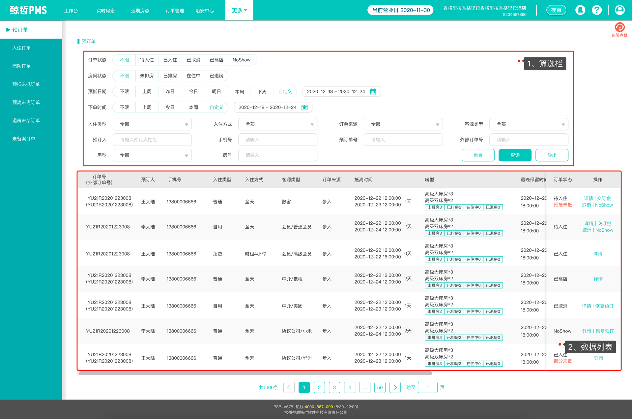Click the 故障点我 support icon
Screen dimensions: 632x419
pyautogui.click(x=619, y=30)
